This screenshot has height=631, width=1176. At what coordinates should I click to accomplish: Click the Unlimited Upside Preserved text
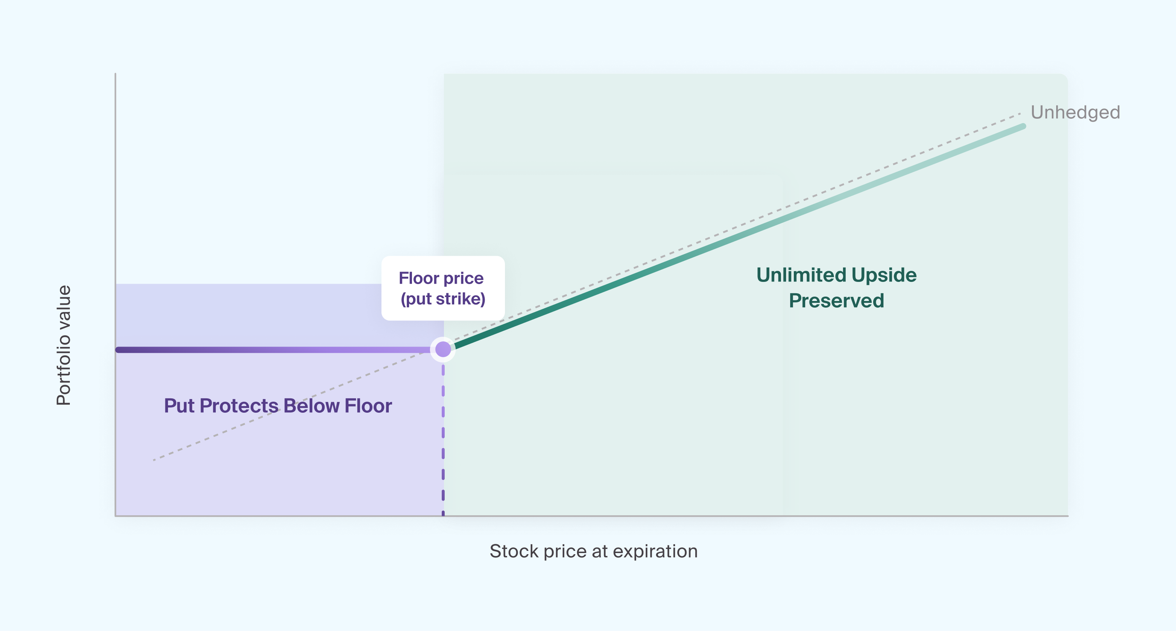coord(836,288)
